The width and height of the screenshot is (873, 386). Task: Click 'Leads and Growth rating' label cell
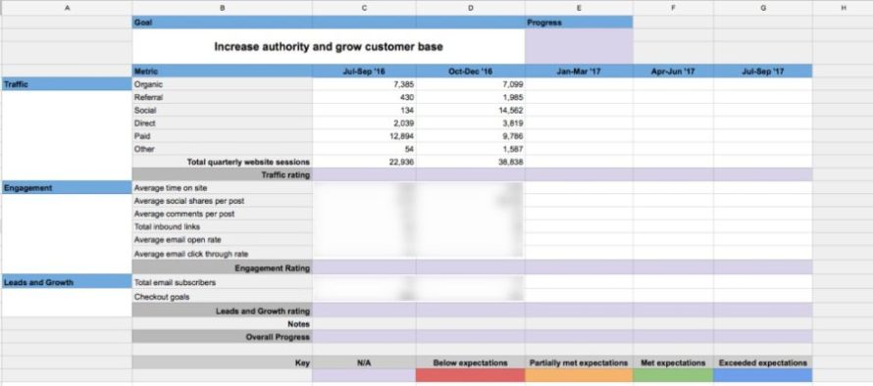click(222, 311)
